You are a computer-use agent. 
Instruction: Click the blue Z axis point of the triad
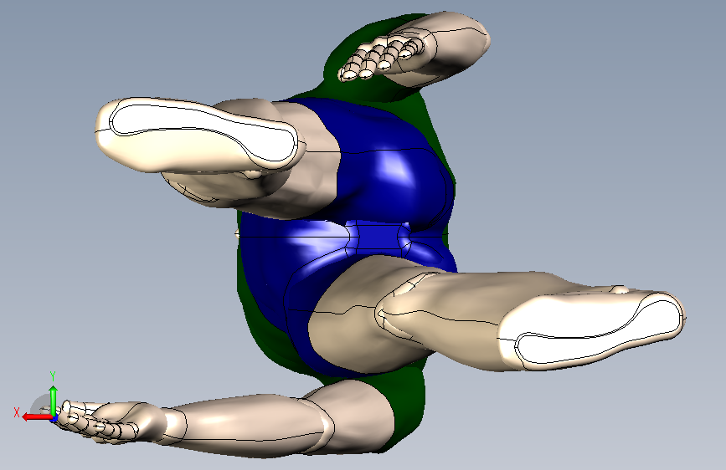pyautogui.click(x=54, y=419)
